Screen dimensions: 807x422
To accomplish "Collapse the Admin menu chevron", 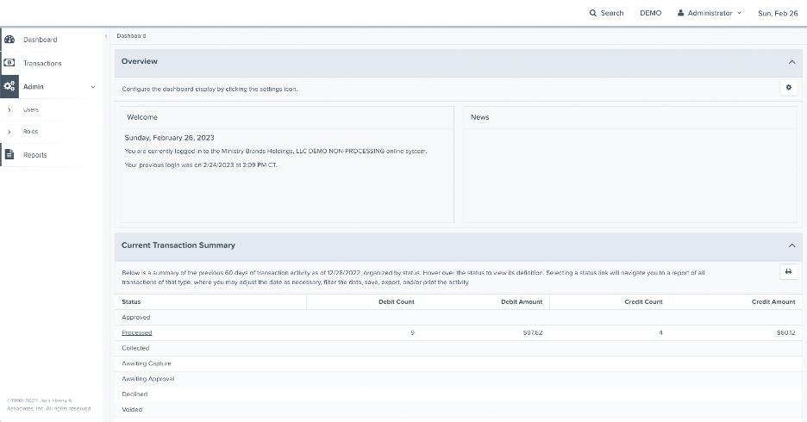I will click(93, 87).
